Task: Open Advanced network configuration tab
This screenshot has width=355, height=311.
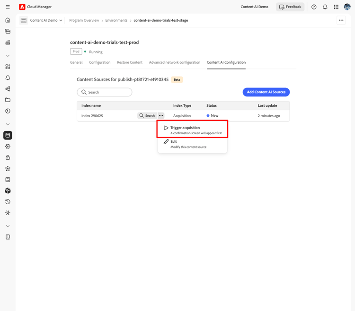Action: click(x=175, y=62)
